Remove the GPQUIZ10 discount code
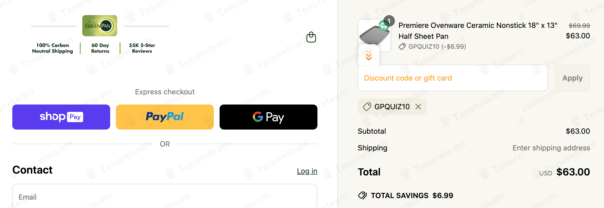Viewport: 604px width, 208px height. (x=418, y=107)
